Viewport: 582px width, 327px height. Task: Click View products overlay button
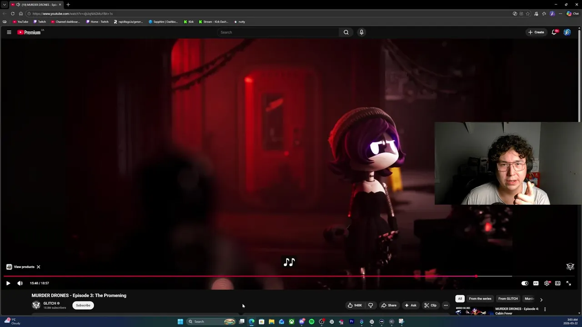[x=20, y=267]
